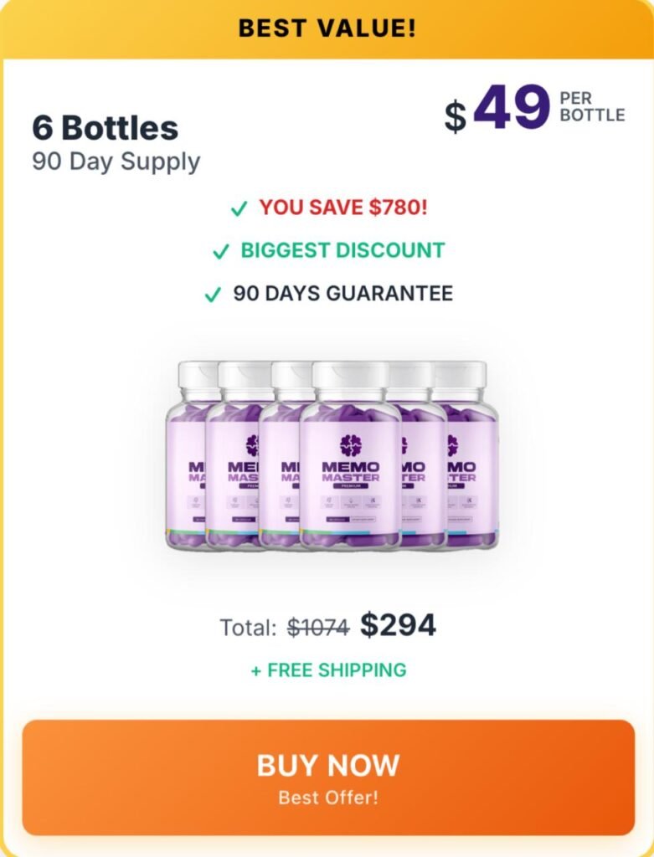
Task: Click the 90 DAYS GUARANTEE text
Action: pos(342,294)
